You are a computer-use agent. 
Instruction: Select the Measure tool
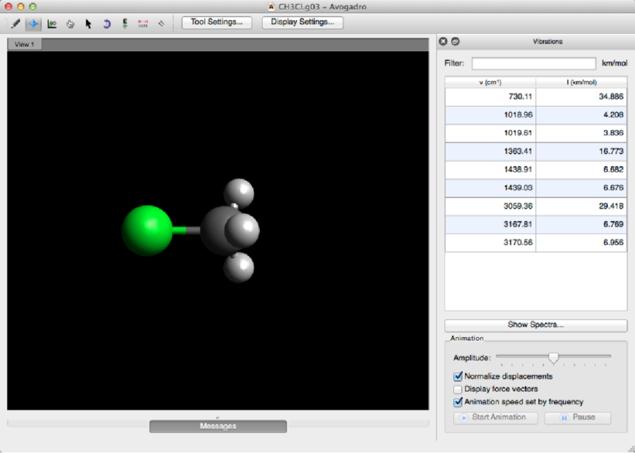[x=143, y=23]
